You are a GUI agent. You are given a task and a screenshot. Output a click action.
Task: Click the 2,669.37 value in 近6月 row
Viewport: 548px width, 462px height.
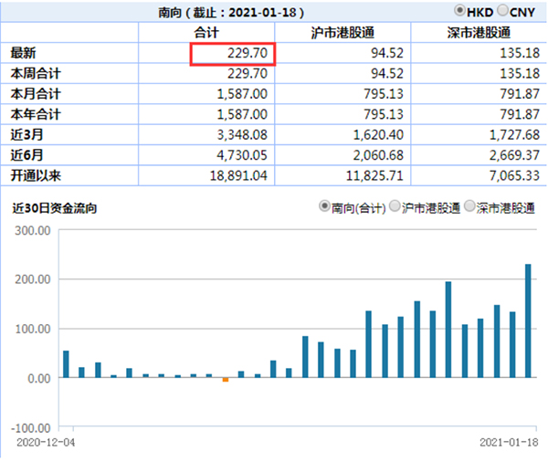coord(514,155)
